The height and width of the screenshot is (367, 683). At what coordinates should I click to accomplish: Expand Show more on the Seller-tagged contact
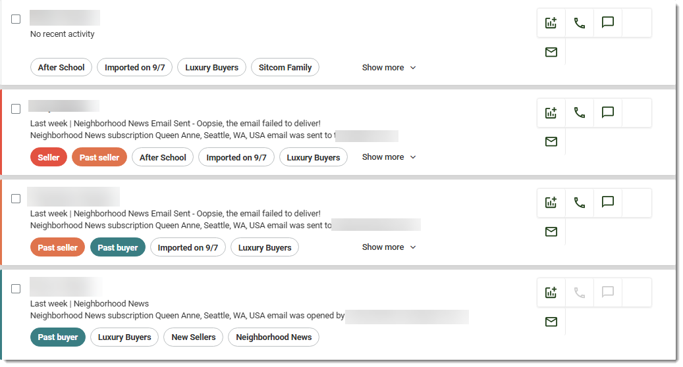[389, 157]
